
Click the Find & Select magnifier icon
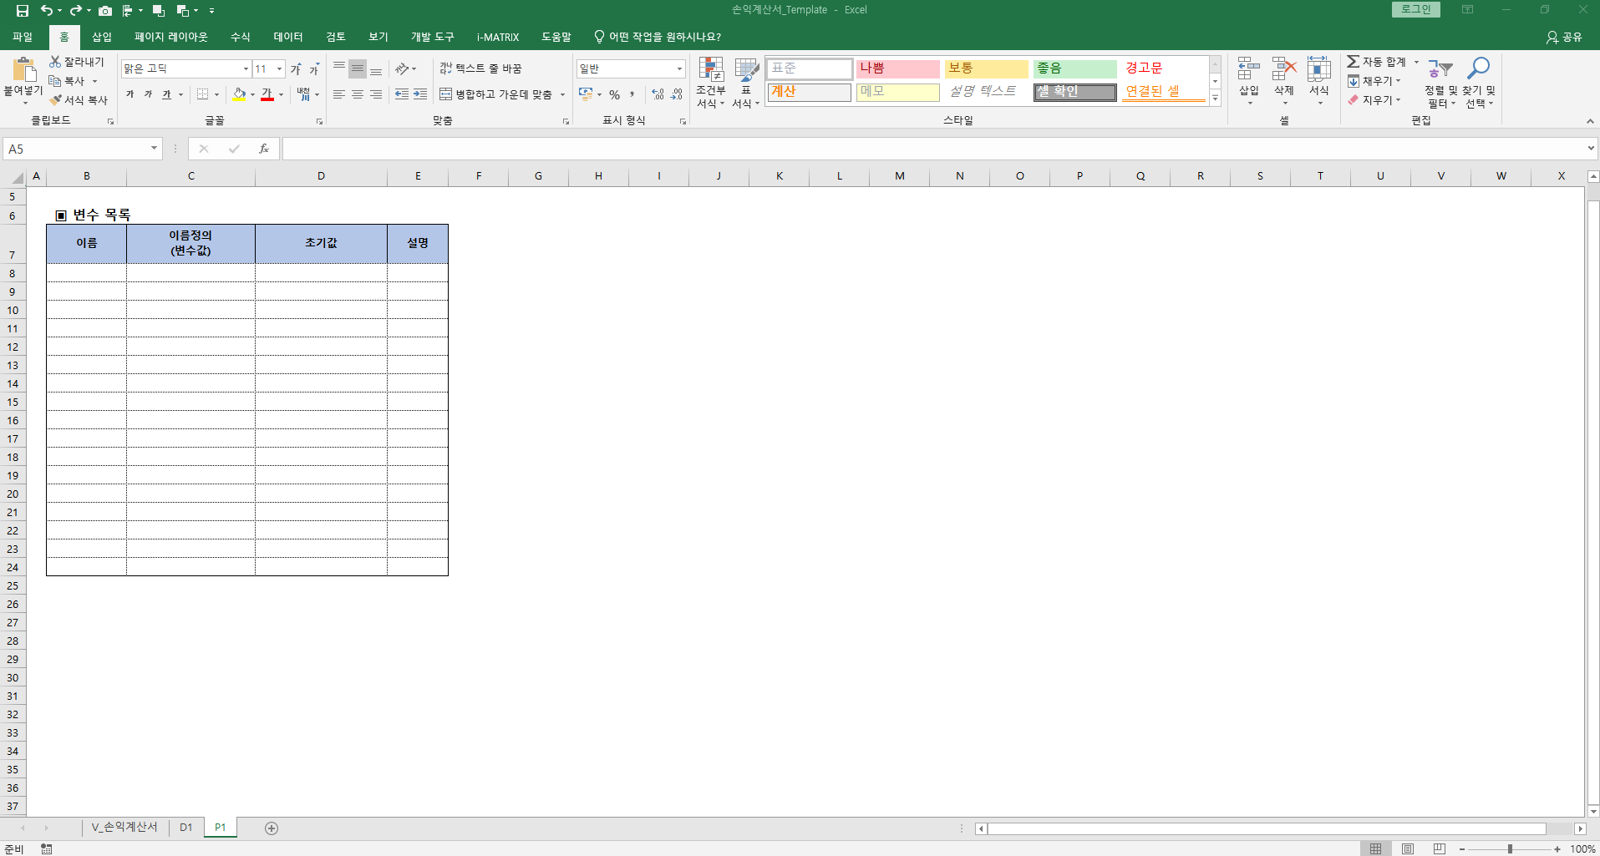click(1479, 70)
